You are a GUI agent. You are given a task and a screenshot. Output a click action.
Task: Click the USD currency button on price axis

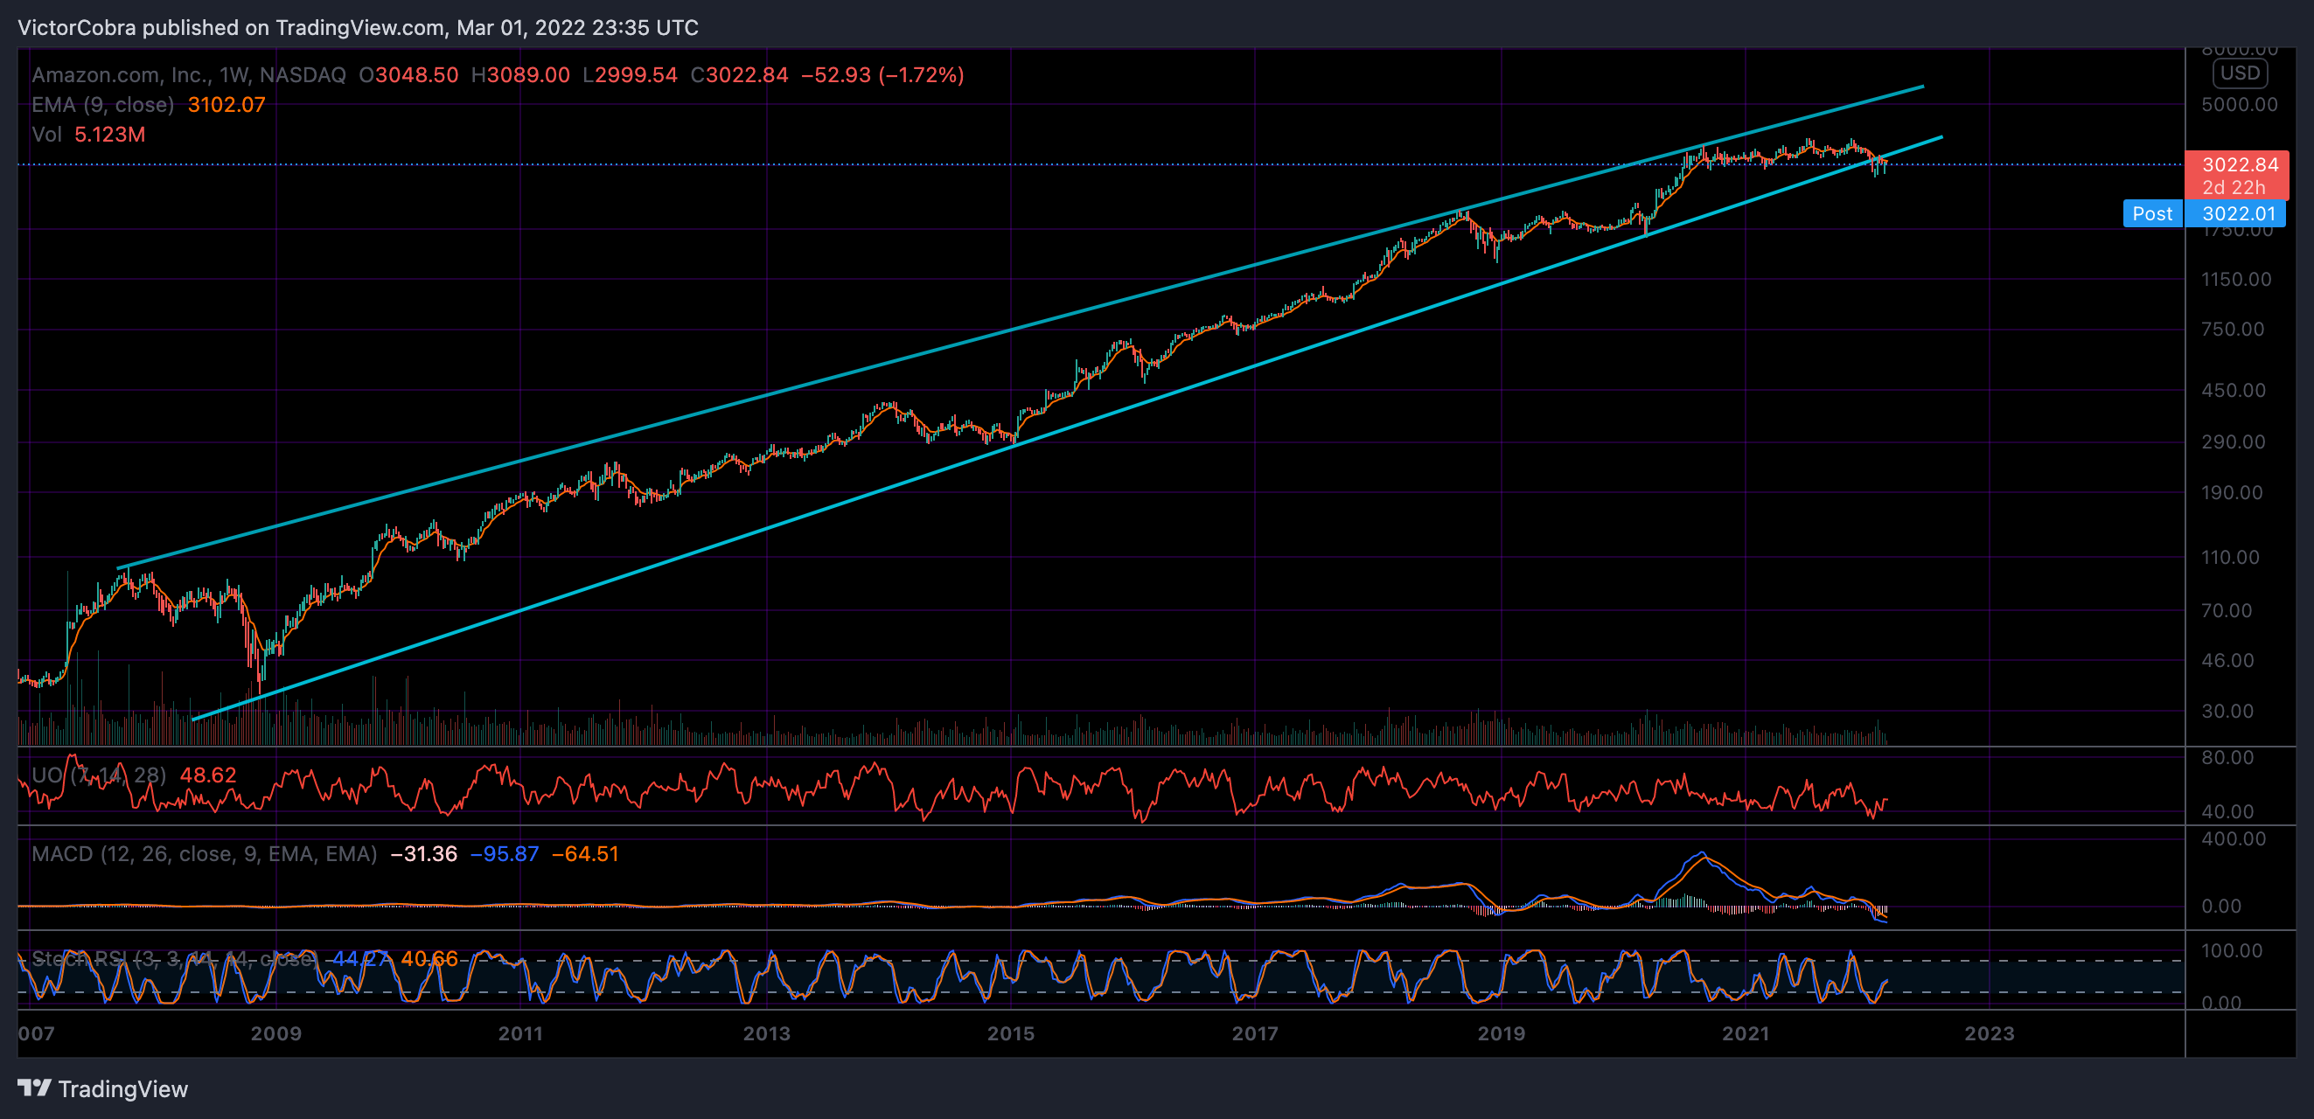tap(2240, 73)
